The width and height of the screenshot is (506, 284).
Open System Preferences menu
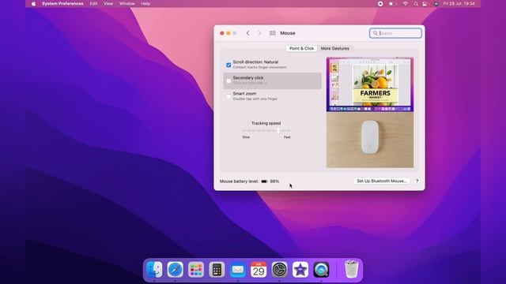coord(62,4)
